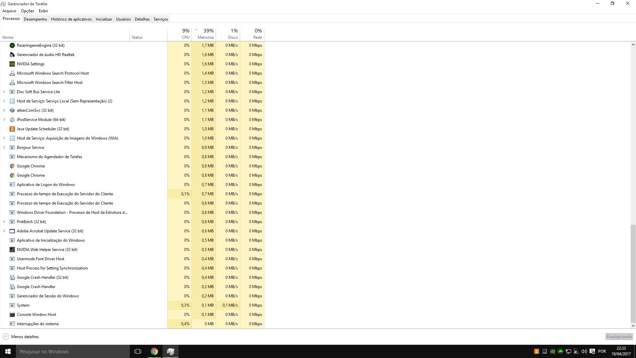
Task: Click the atkexComSvc process icon
Action: click(12, 110)
